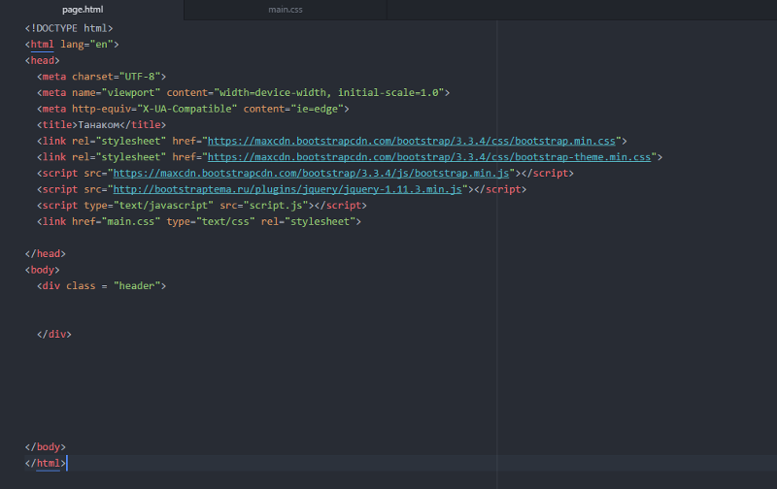Screen dimensions: 777x489
Task: Place cursor on the DOCTYPE html line
Action: 69,28
